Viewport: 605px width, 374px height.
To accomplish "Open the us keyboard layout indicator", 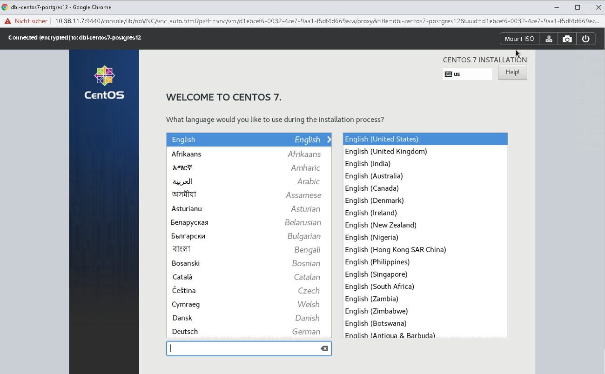I will pyautogui.click(x=467, y=74).
